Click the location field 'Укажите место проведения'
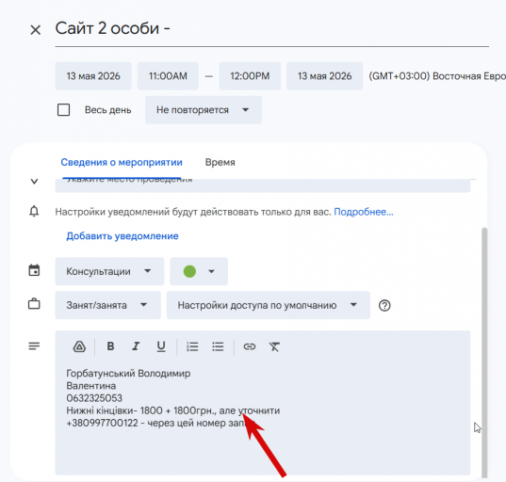This screenshot has height=482, width=506. 262,185
